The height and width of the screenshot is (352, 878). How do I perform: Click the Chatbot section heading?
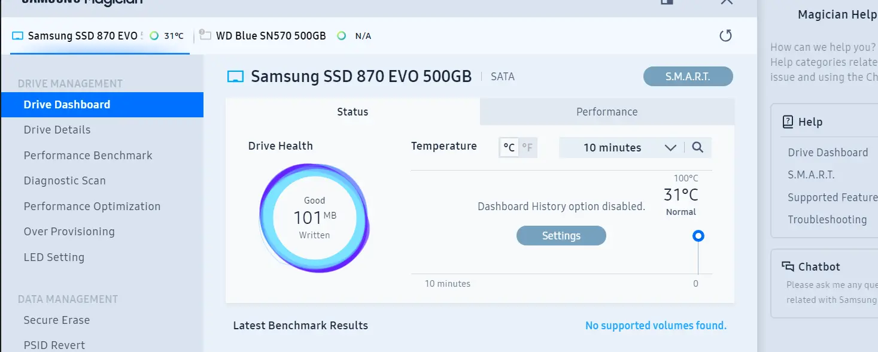[819, 267]
